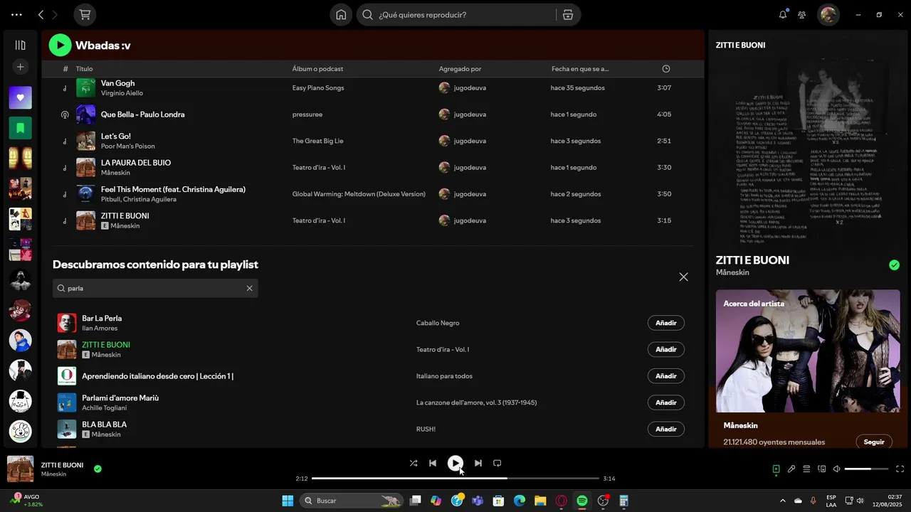Select Feel This Moment track row
The width and height of the screenshot is (911, 512).
(x=372, y=194)
